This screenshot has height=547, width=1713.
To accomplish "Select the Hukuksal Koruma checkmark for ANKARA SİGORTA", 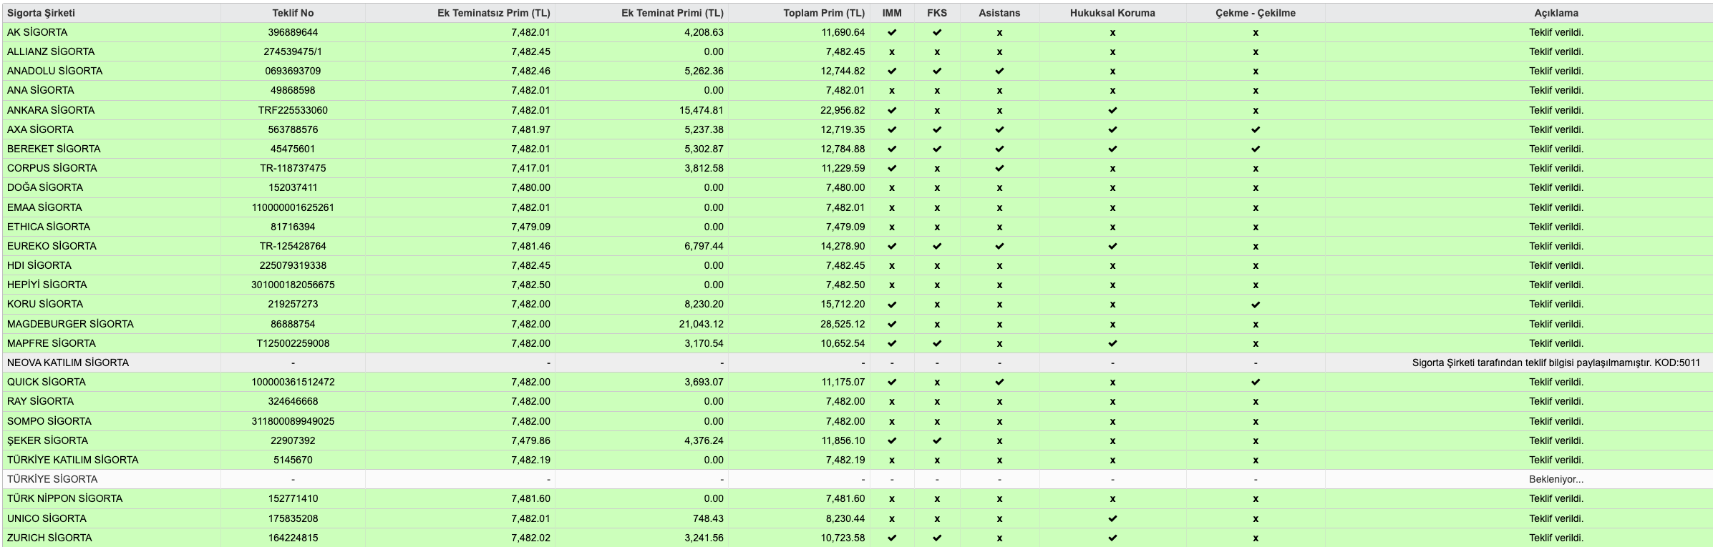I will (x=1112, y=110).
